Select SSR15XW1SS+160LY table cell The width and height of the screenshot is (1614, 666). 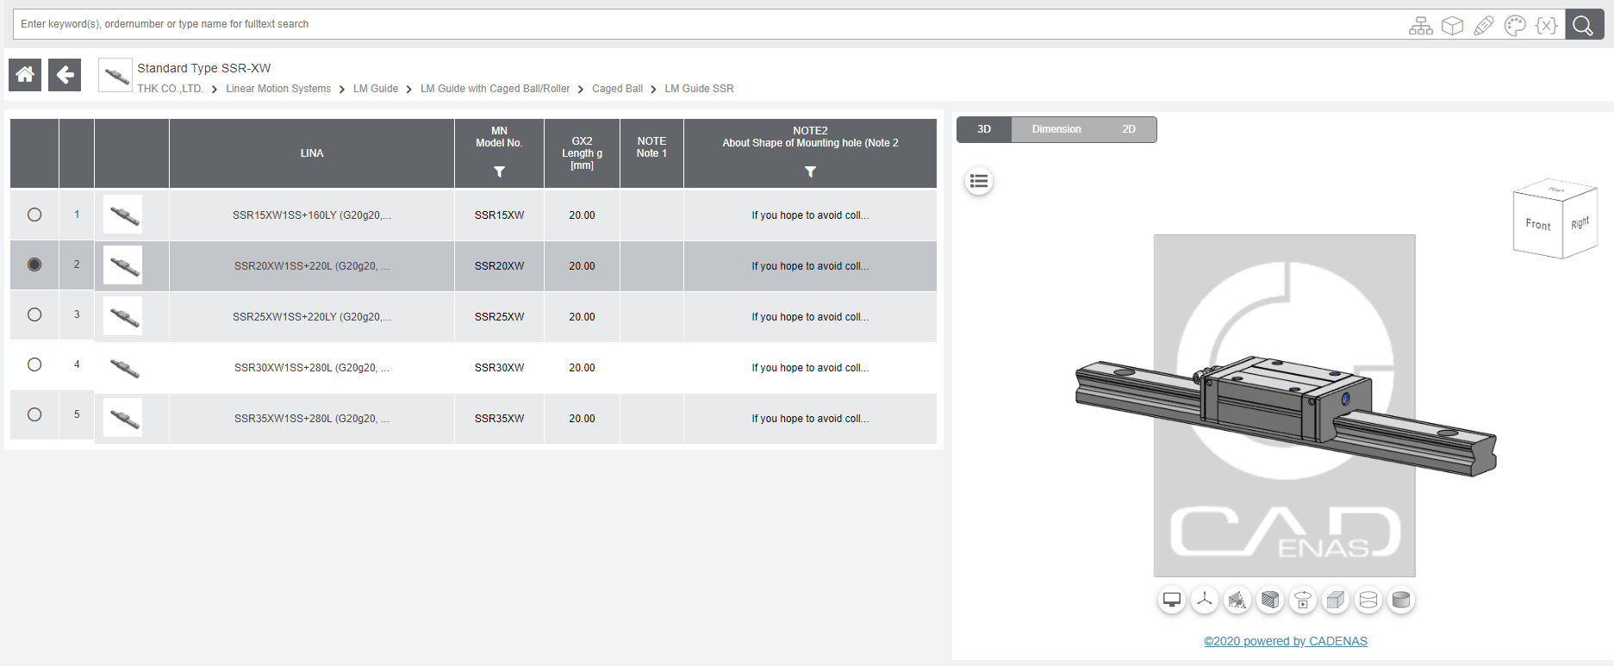click(312, 215)
